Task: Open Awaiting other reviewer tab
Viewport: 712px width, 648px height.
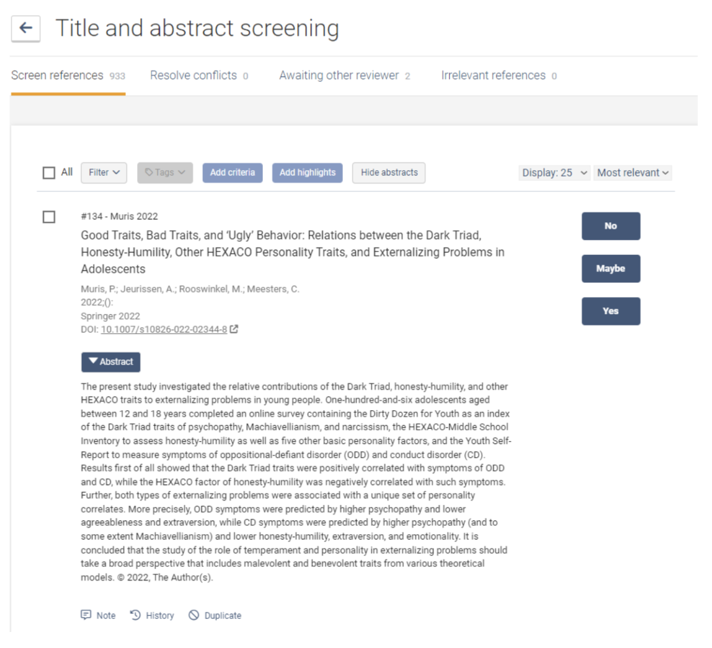Action: (x=344, y=75)
